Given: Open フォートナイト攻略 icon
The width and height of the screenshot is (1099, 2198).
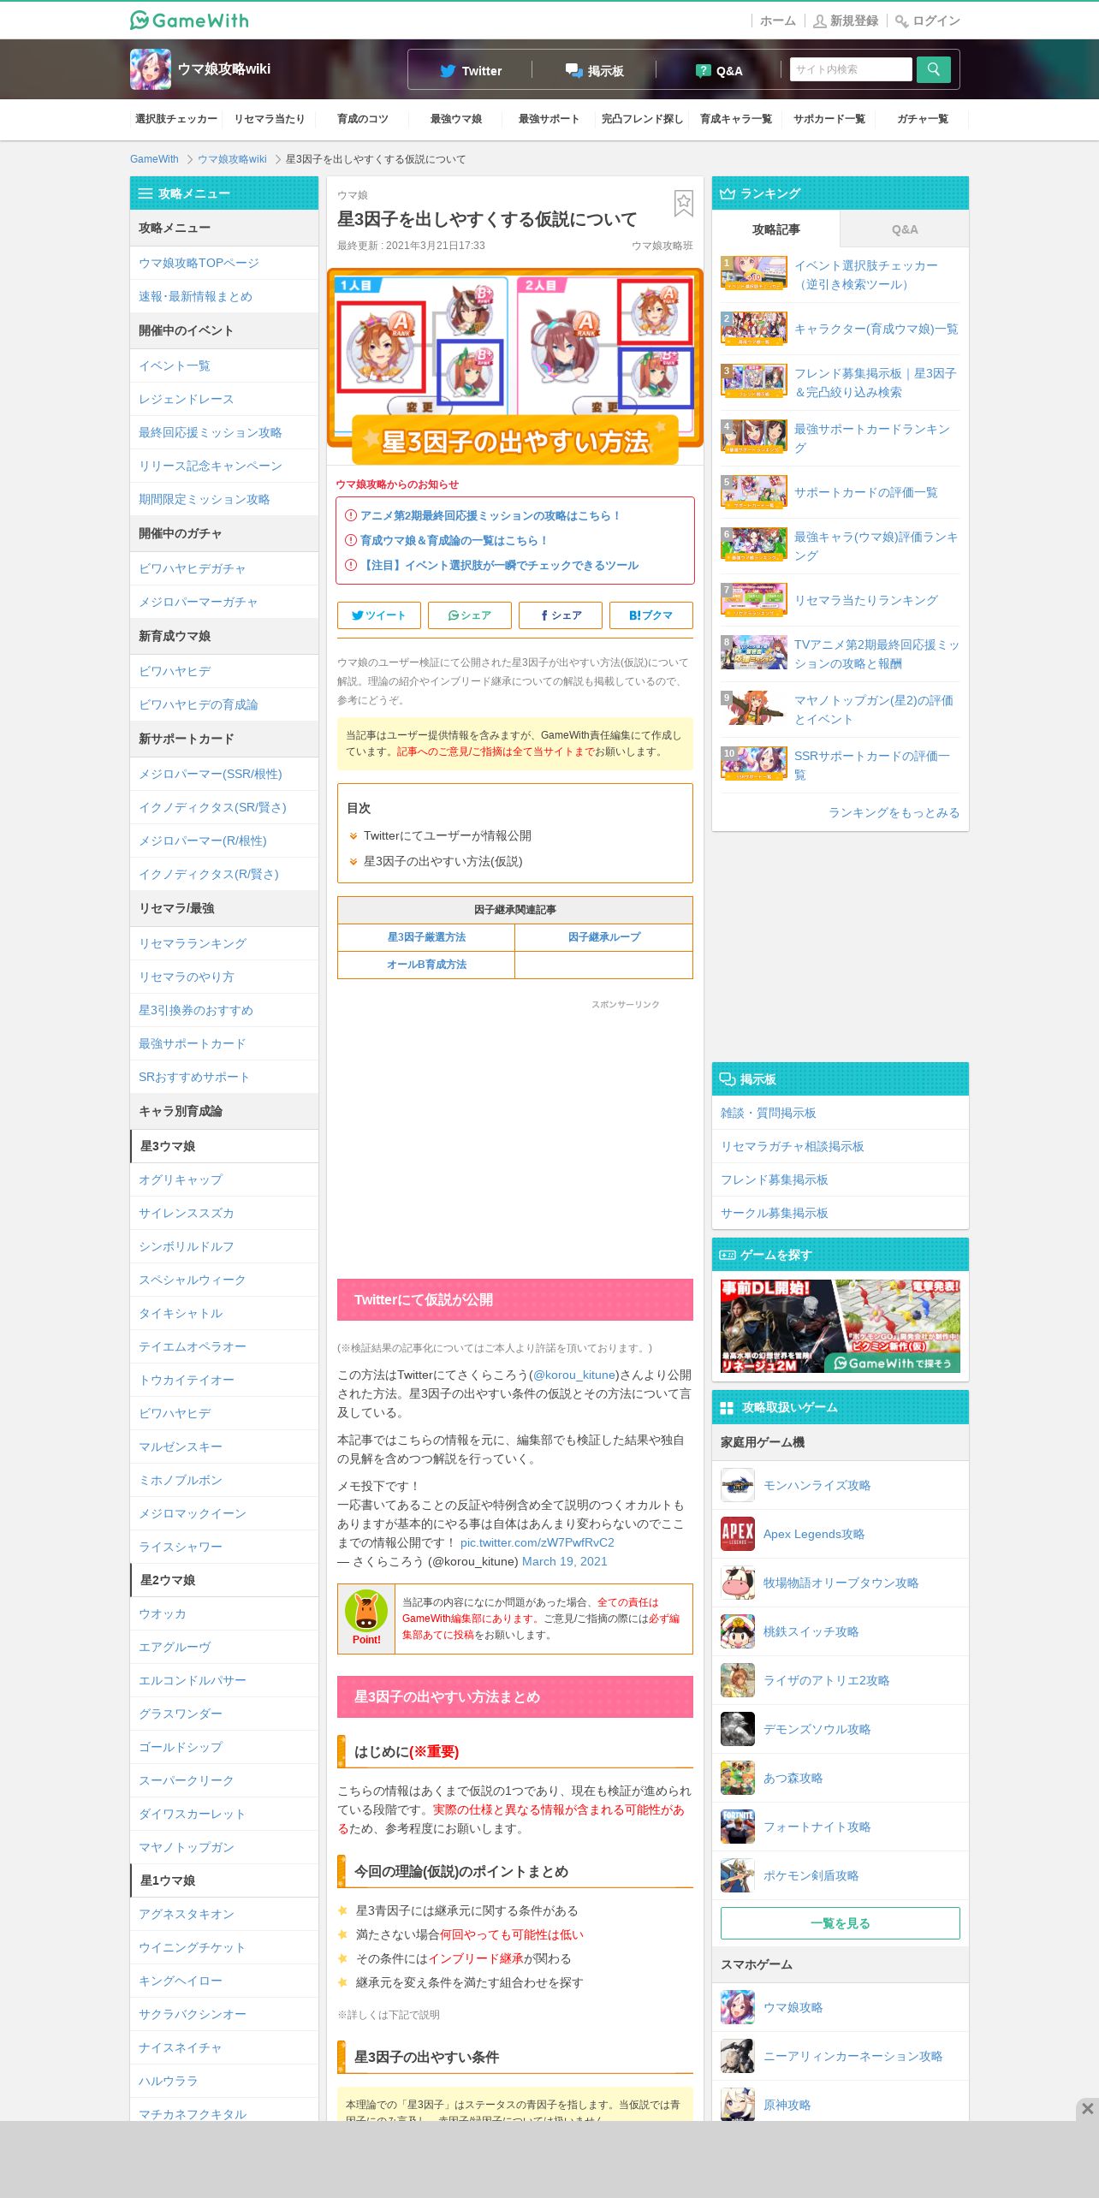Looking at the screenshot, I should (x=737, y=1827).
